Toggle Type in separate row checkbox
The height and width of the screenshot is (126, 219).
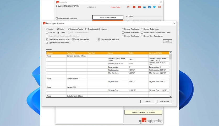click(x=73, y=39)
